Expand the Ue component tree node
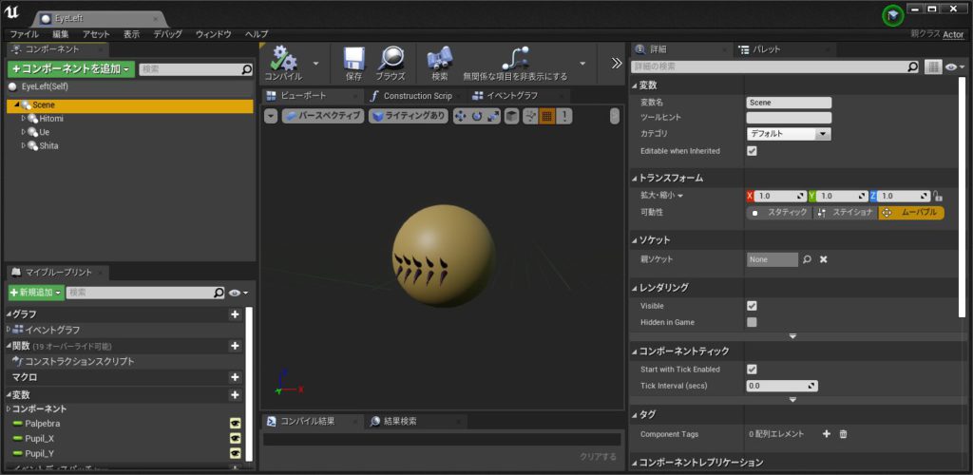The width and height of the screenshot is (973, 475). [x=24, y=131]
